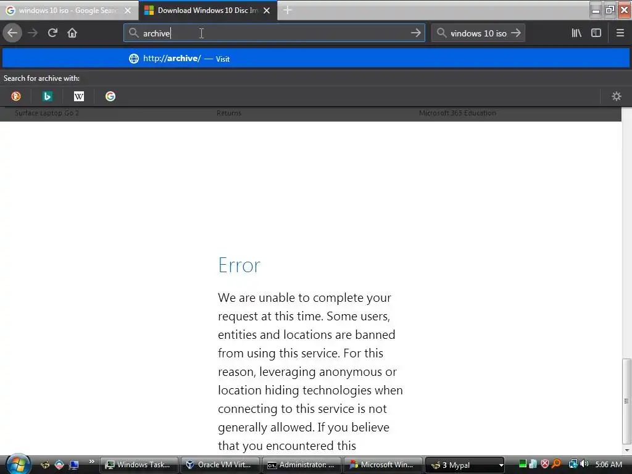
Task: Launch the first quick launch icon
Action: (x=44, y=465)
